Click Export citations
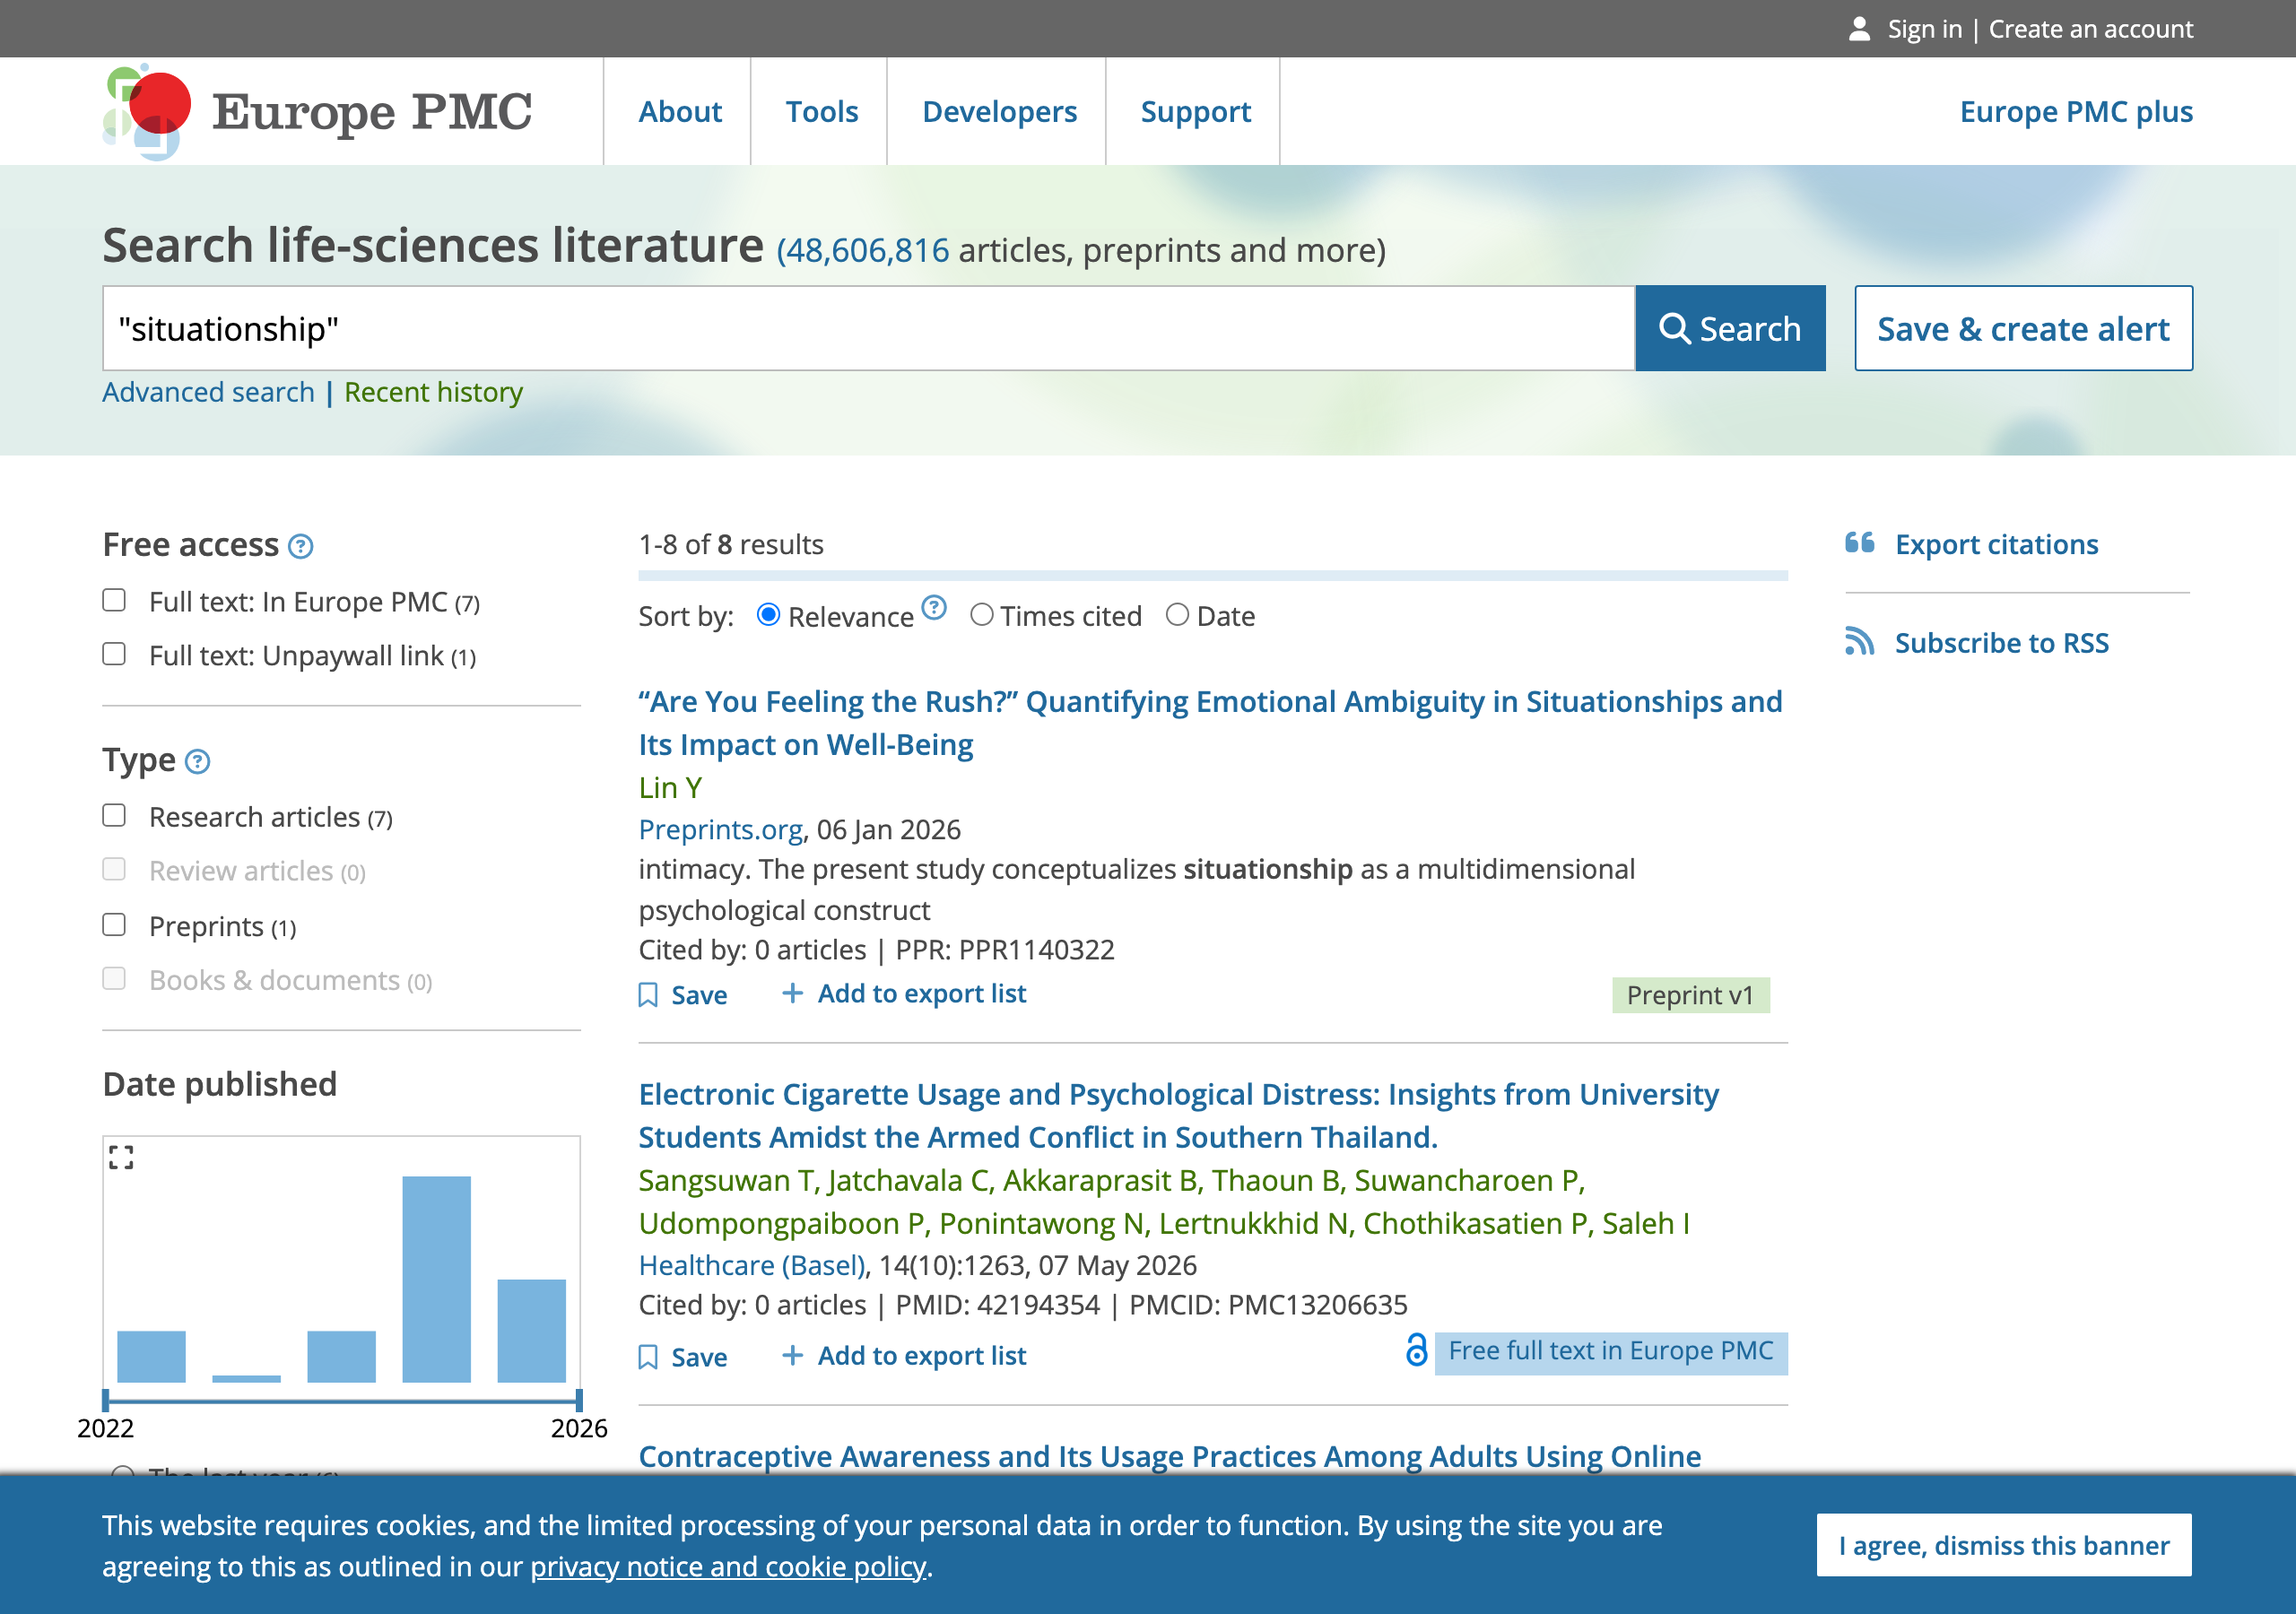Screen dimensions: 2296x1614 pos(1996,544)
